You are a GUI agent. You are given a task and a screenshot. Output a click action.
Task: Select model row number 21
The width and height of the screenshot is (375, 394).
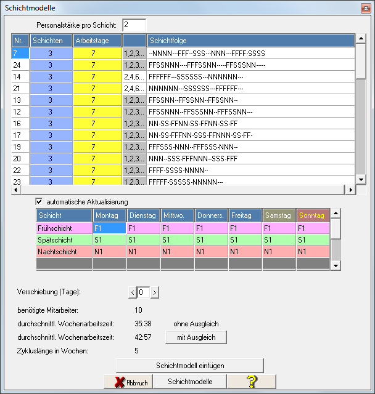point(20,89)
